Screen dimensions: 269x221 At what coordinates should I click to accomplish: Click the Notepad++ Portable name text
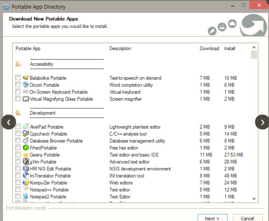49,190
